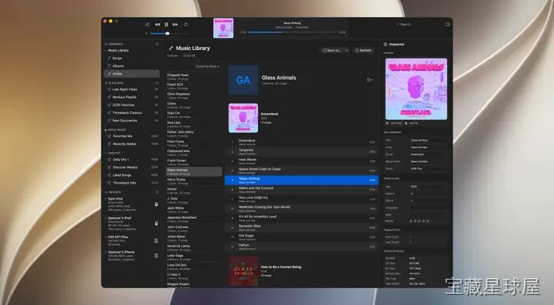Select artist Kendrick Lamar

(194, 248)
